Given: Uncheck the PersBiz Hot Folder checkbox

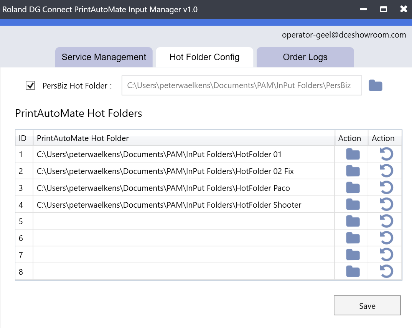Looking at the screenshot, I should coord(30,85).
